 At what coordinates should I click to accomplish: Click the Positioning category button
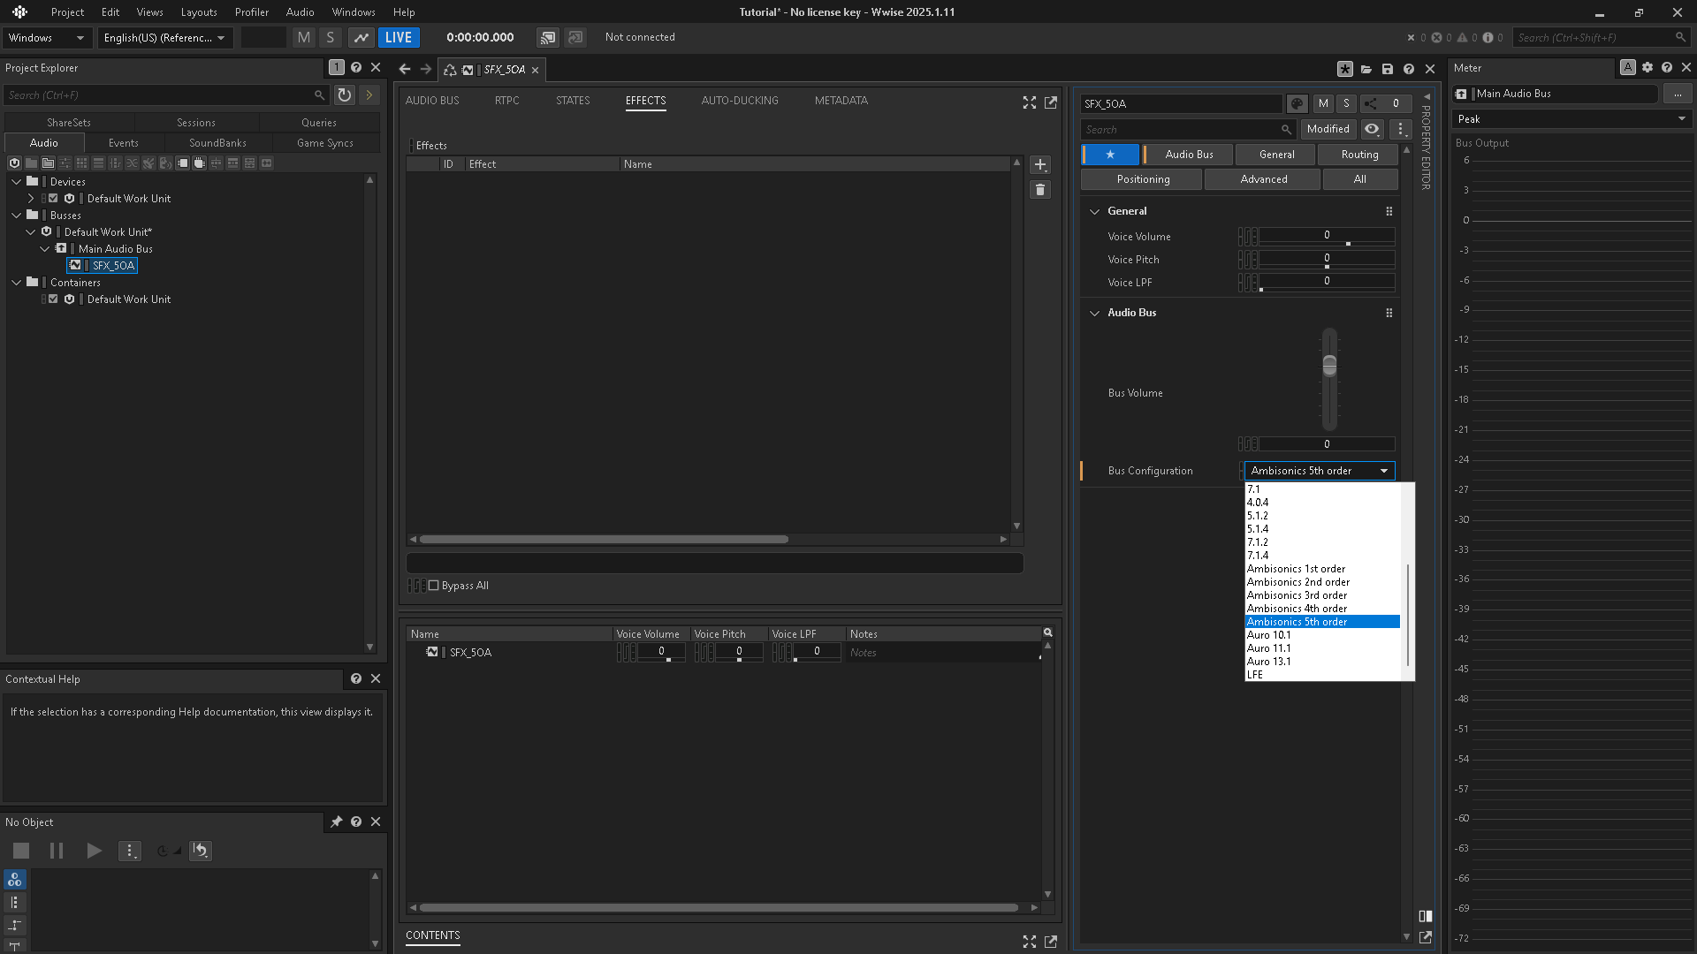[x=1143, y=179]
